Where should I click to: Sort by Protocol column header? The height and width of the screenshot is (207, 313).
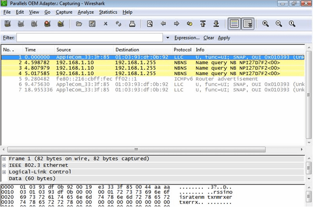[x=183, y=50]
